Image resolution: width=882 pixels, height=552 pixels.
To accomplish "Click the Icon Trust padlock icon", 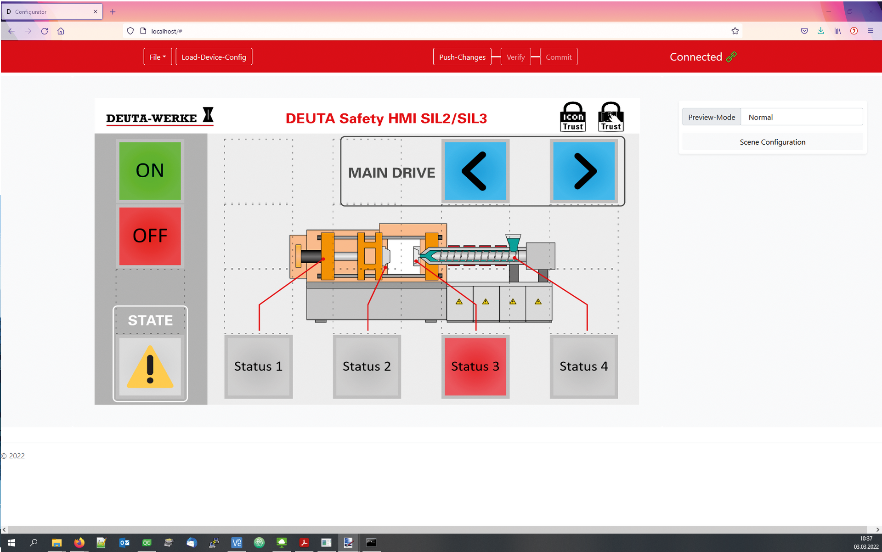I will pyautogui.click(x=572, y=117).
